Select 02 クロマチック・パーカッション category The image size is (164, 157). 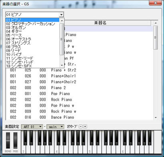click(x=32, y=24)
